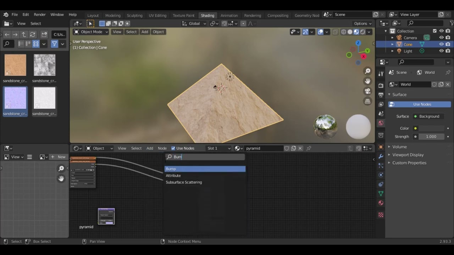
Task: Open the Physics properties tab
Action: click(381, 175)
